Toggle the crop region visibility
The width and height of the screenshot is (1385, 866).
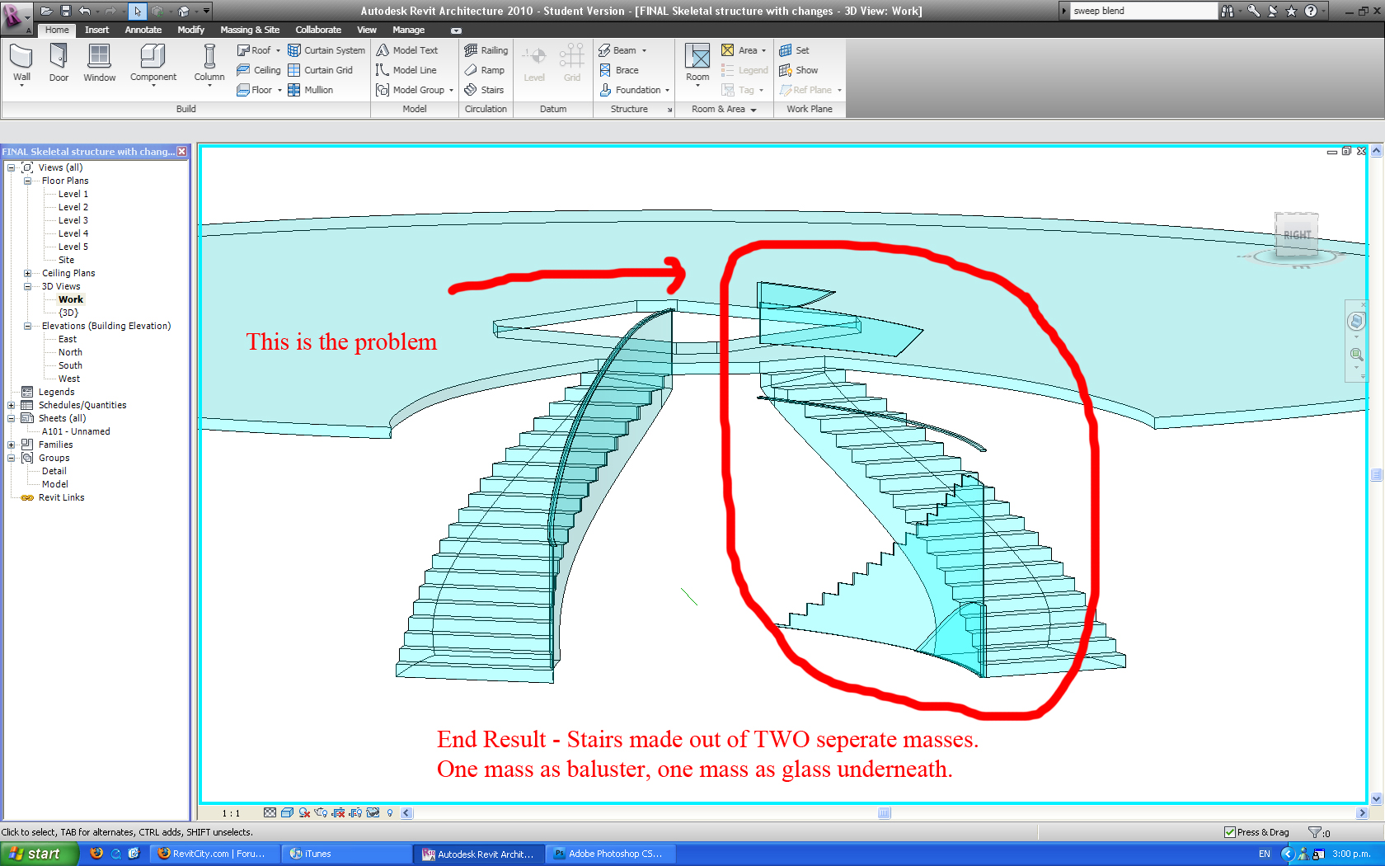(354, 812)
